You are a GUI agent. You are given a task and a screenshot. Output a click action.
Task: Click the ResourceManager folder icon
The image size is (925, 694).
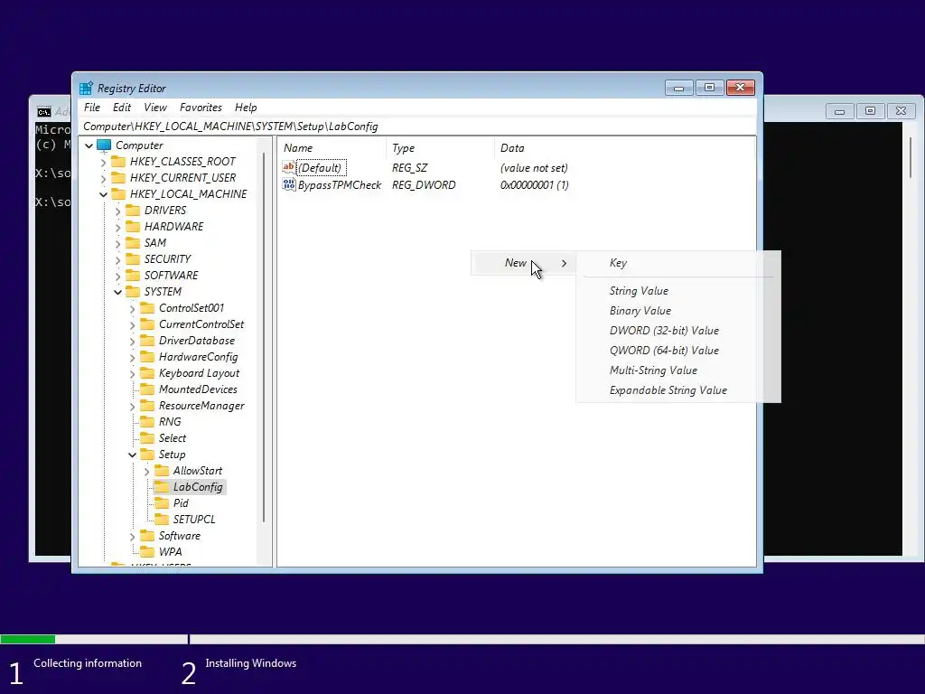pos(147,406)
